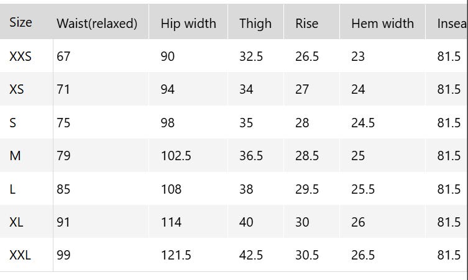468x280 pixels.
Task: Select the XXL size row label
Action: 20,255
